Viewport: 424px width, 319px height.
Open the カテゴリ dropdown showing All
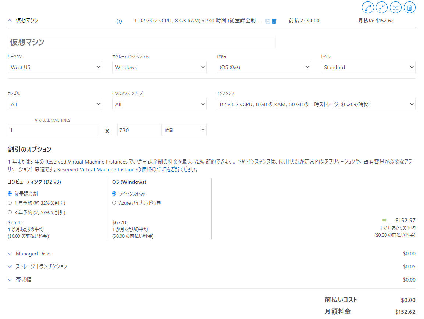tap(55, 104)
